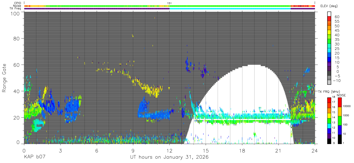Select red top segment of NOISE colorbar
The image size is (354, 163).
tap(339, 102)
